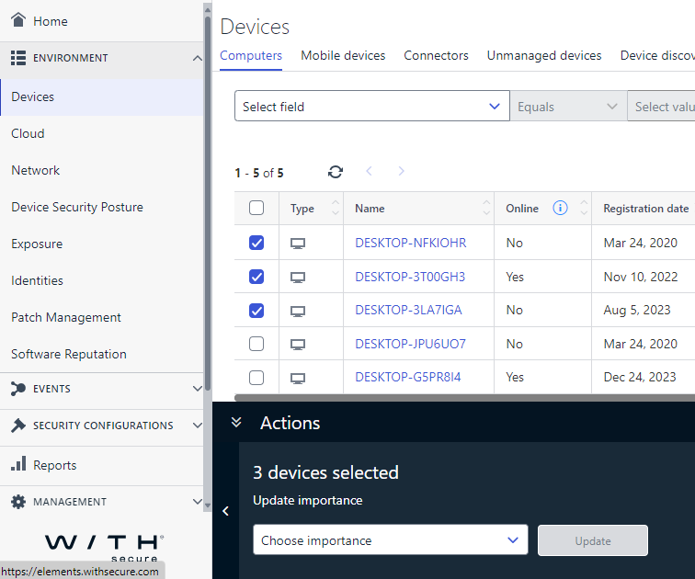Image resolution: width=695 pixels, height=579 pixels.
Task: Click the Dec 24, 2023 registration date
Action: point(640,378)
